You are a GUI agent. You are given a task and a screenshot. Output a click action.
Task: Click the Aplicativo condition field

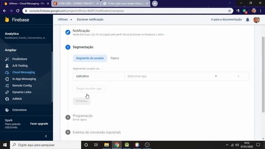99,76
